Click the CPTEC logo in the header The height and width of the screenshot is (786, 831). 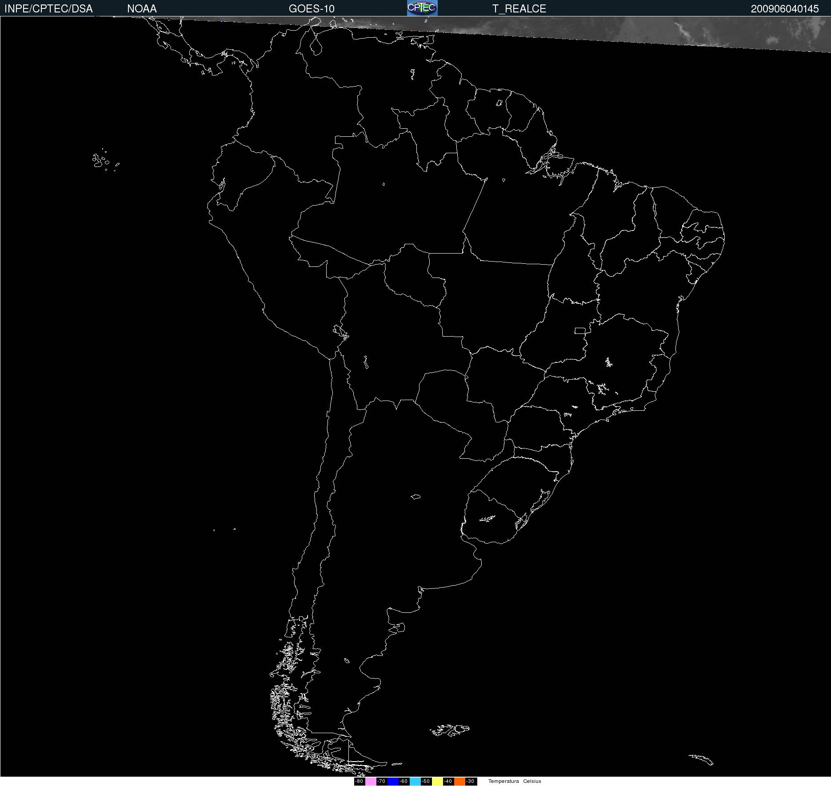[422, 8]
